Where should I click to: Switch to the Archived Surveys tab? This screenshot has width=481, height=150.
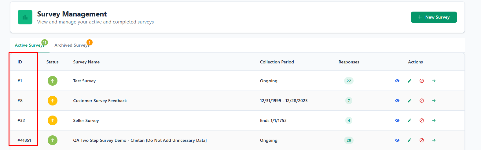pyautogui.click(x=72, y=45)
